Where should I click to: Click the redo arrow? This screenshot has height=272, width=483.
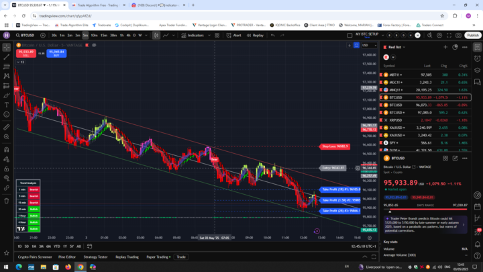point(282,36)
